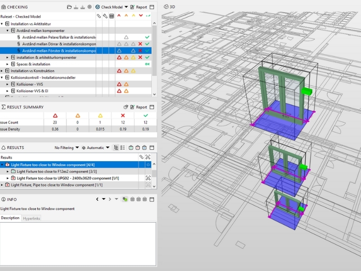Switch to the Description tab
Screen dimensions: 361x271
pos(10,218)
